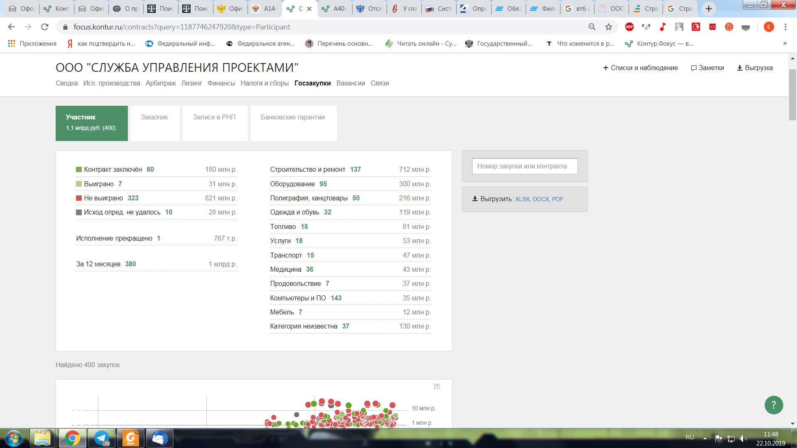
Task: Open the green help question mark button
Action: click(773, 405)
